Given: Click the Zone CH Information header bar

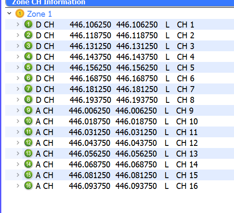Looking at the screenshot, I should tap(119, 3).
